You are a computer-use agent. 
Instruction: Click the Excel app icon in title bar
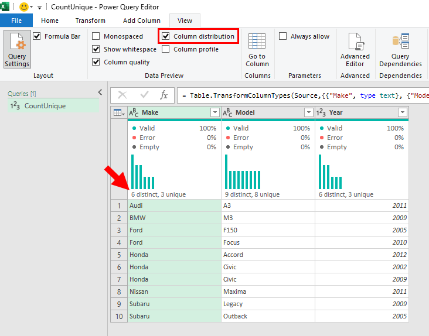pos(5,6)
